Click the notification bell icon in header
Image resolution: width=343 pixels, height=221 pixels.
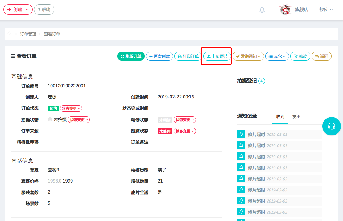262,10
